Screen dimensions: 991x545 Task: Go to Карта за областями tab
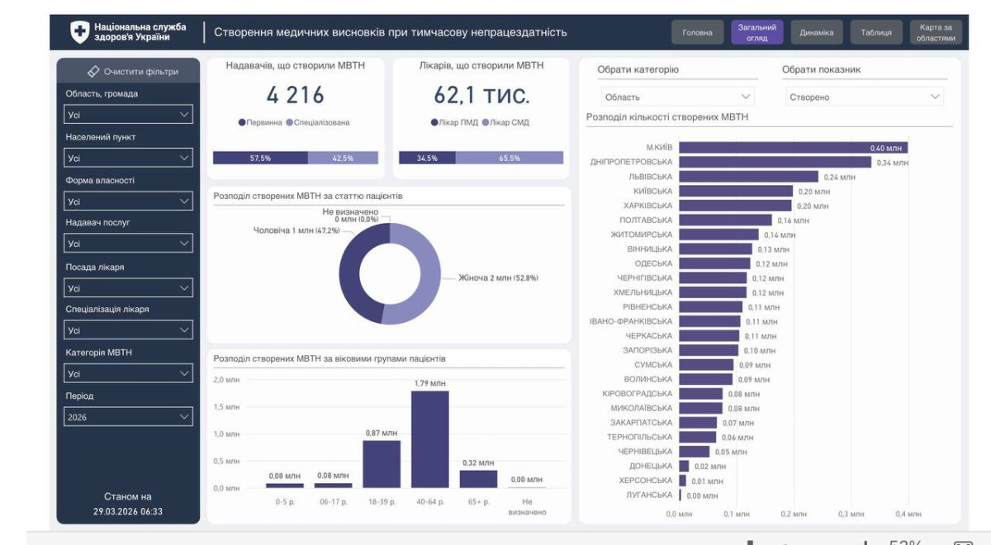[x=936, y=33]
